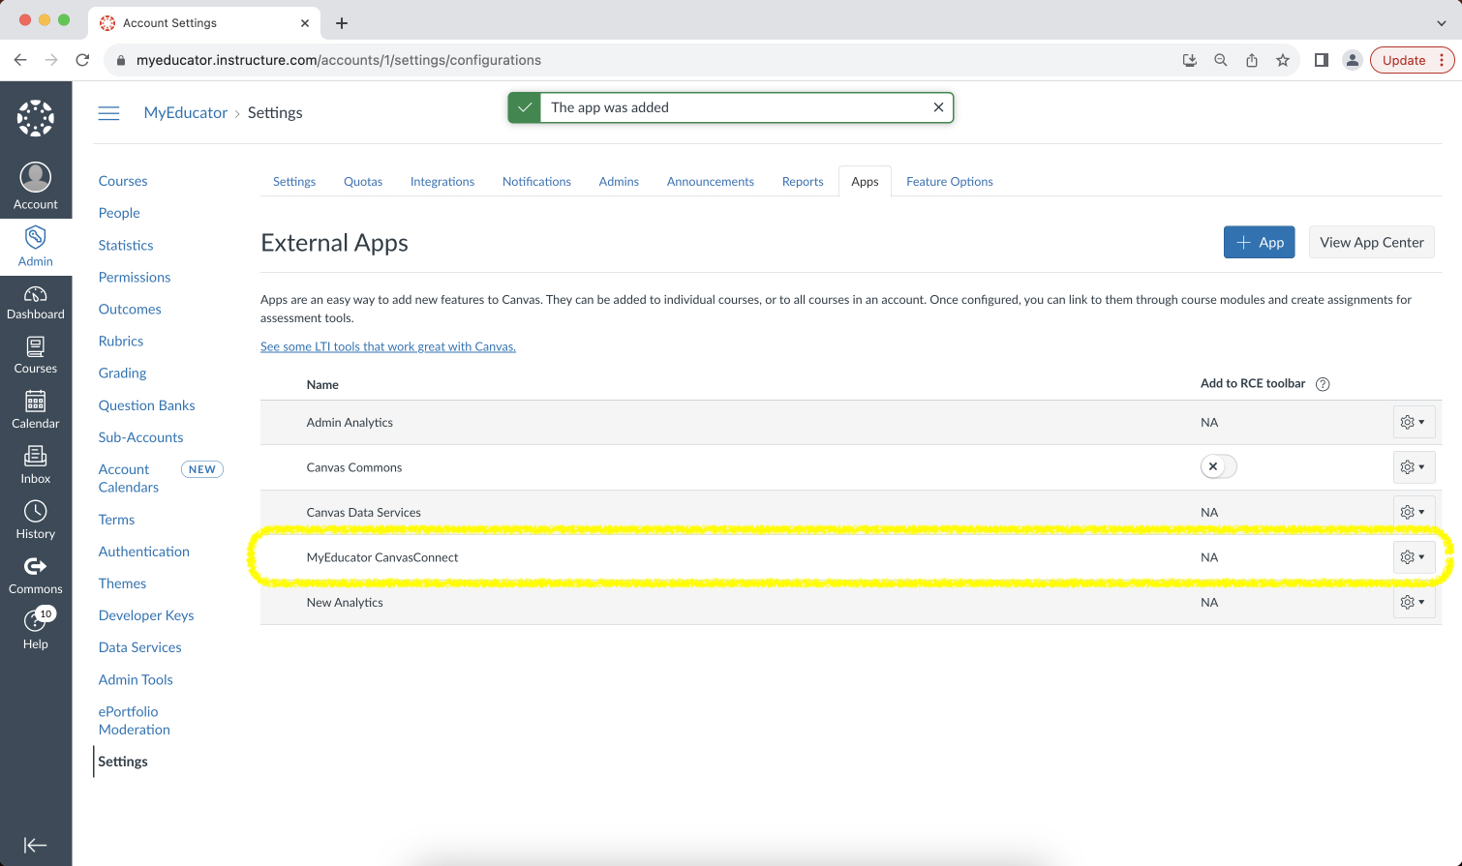This screenshot has height=866, width=1462.
Task: Bookmark this page with the star icon
Action: 1283,60
